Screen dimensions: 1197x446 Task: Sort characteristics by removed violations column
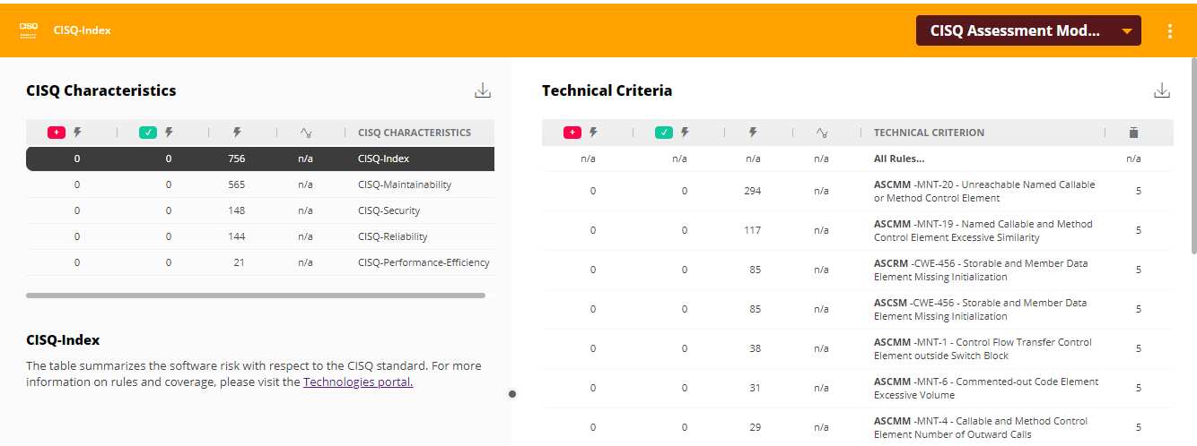tap(156, 133)
